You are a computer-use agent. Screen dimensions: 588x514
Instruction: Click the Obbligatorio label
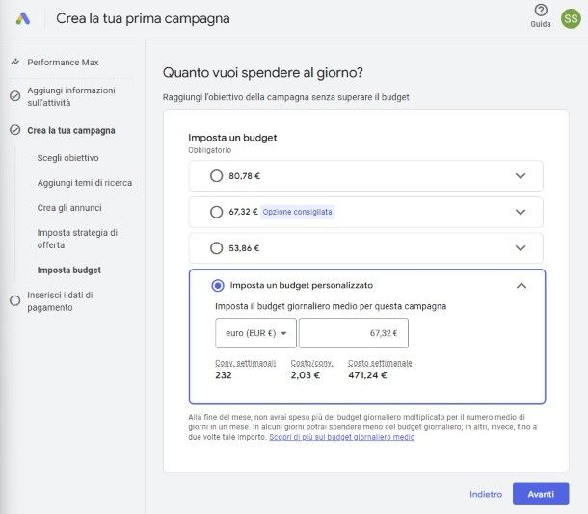click(209, 150)
